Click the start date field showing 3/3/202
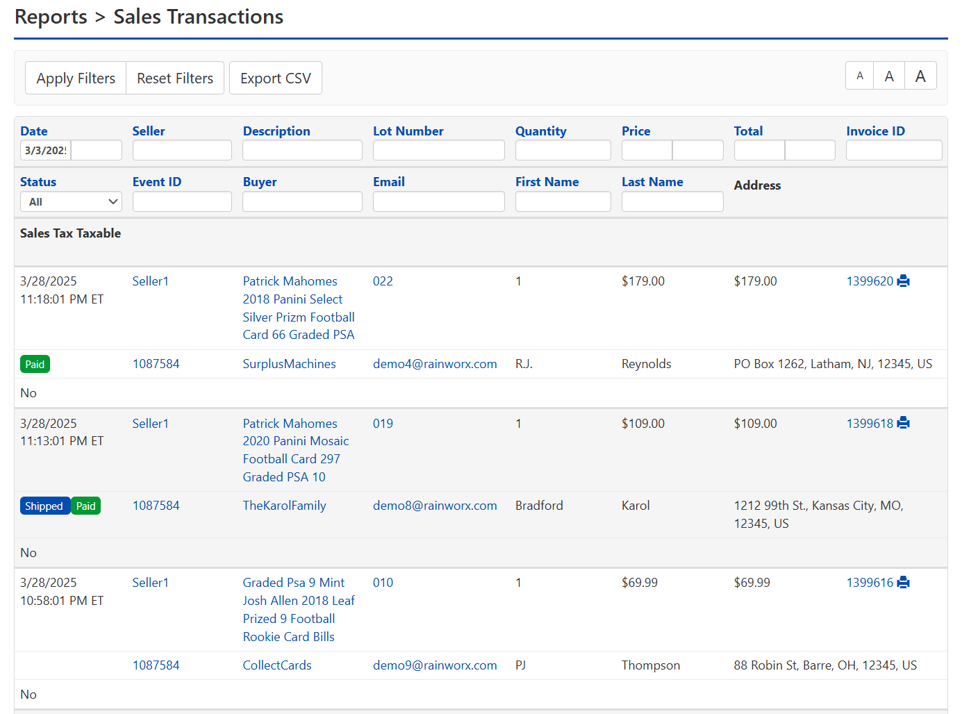The image size is (962, 714). (x=46, y=150)
